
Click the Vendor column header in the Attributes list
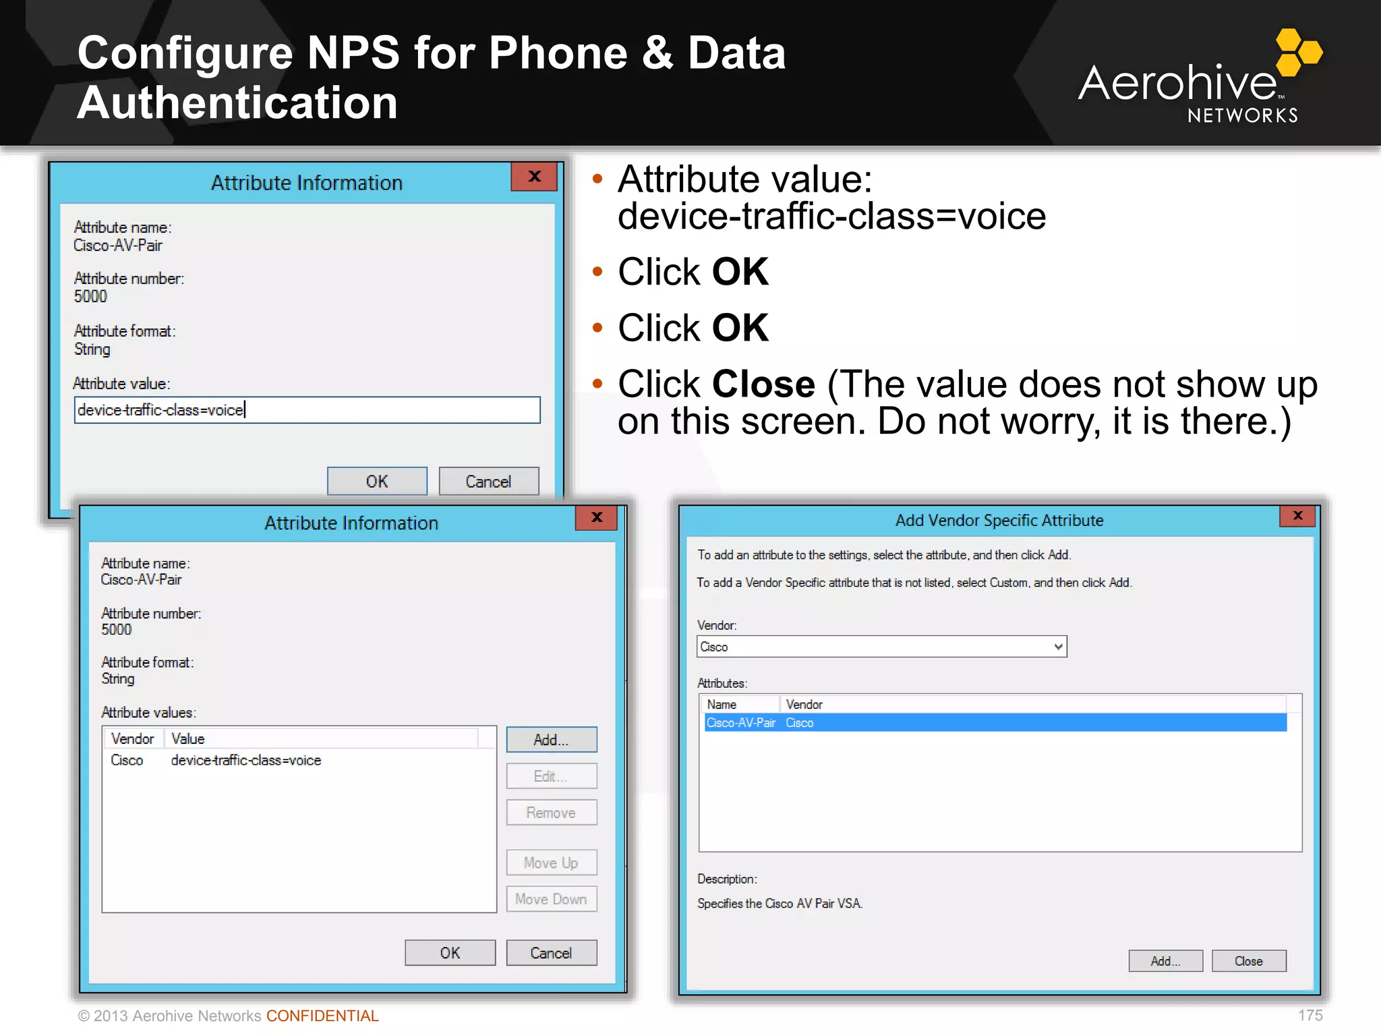(x=1033, y=704)
